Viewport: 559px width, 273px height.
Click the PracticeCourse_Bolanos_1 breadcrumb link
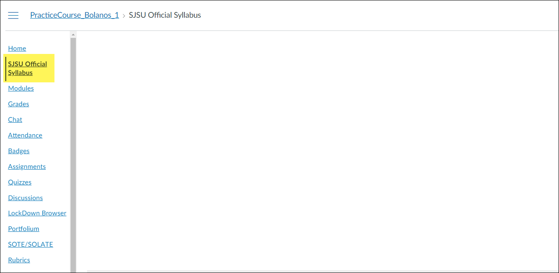point(74,15)
